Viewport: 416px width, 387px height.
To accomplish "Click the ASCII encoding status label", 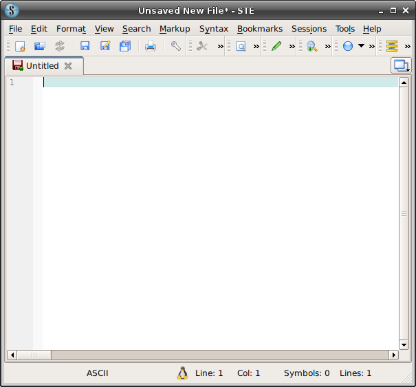I will click(x=98, y=373).
